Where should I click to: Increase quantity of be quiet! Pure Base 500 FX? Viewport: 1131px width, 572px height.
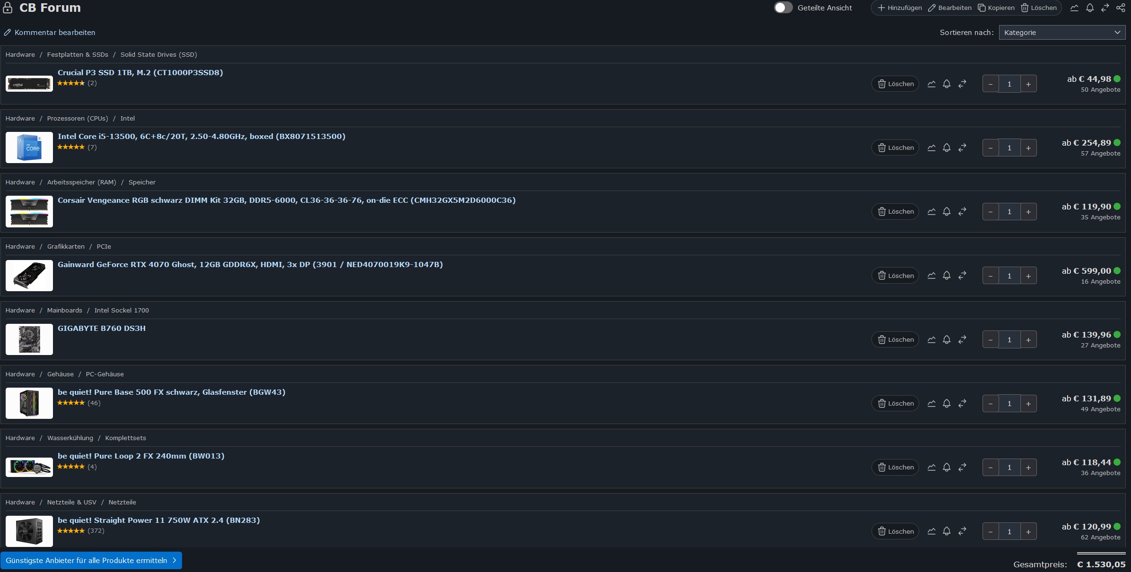tap(1028, 404)
